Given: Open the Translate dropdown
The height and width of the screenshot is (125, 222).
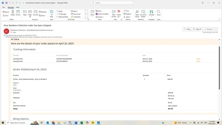Looking at the screenshot, I should click(151, 13).
